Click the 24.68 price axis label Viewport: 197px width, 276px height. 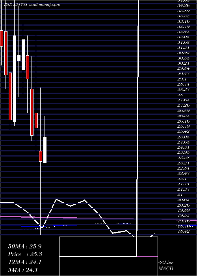(184, 142)
